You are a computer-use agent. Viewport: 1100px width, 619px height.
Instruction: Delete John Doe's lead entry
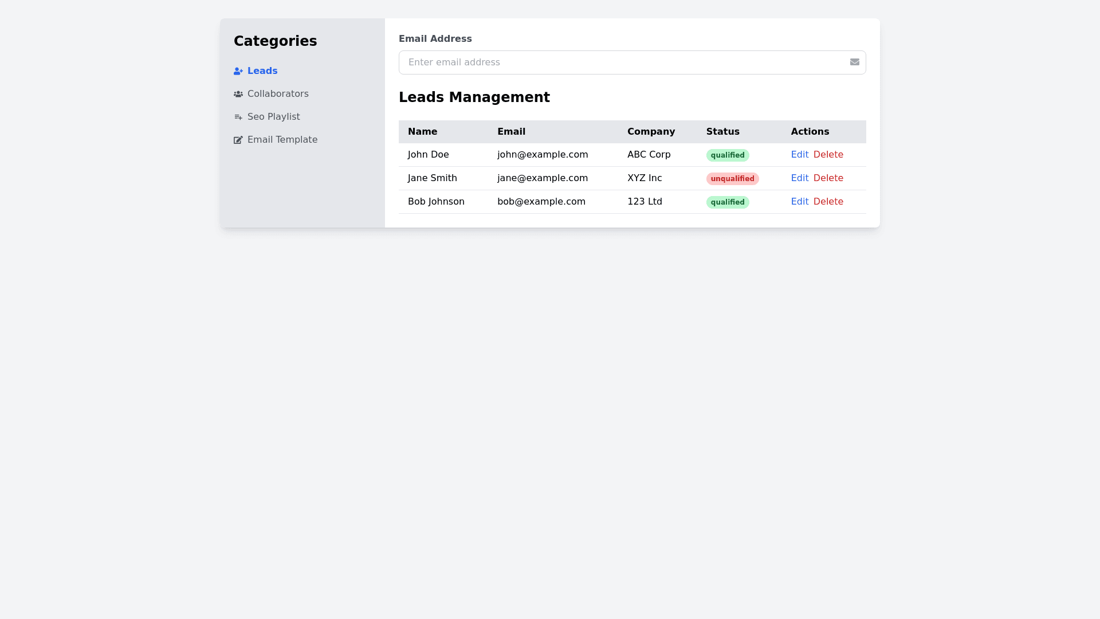(x=828, y=155)
